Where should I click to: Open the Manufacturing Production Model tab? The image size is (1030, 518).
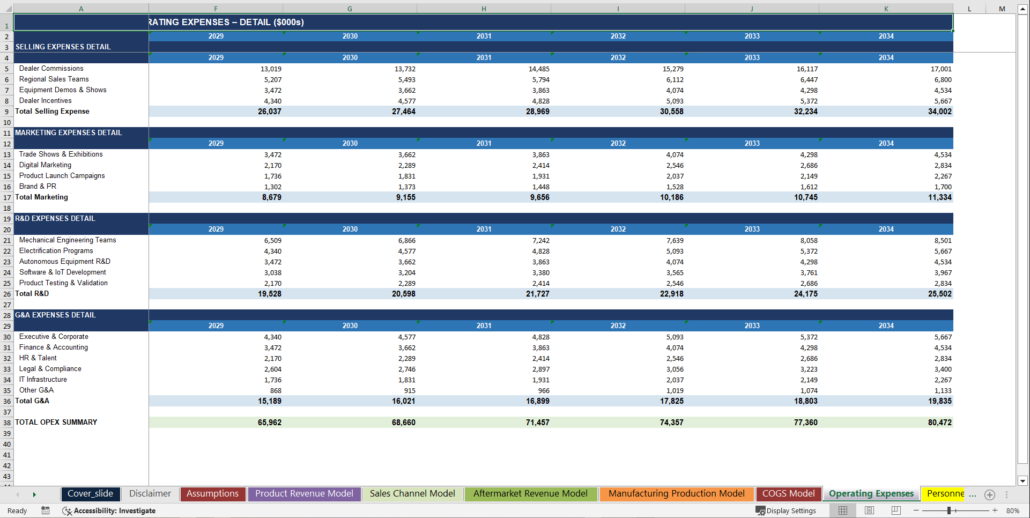click(x=677, y=493)
